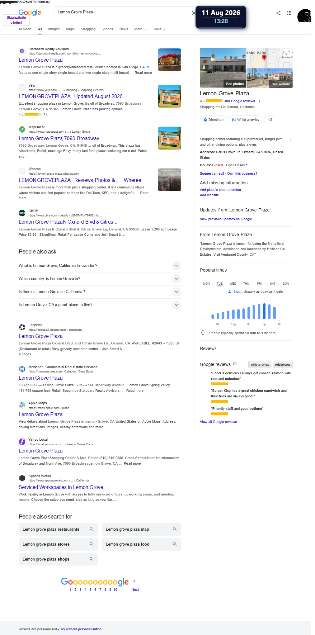Click the search icon on 'Lemon grove plaza stores'

click(92, 544)
